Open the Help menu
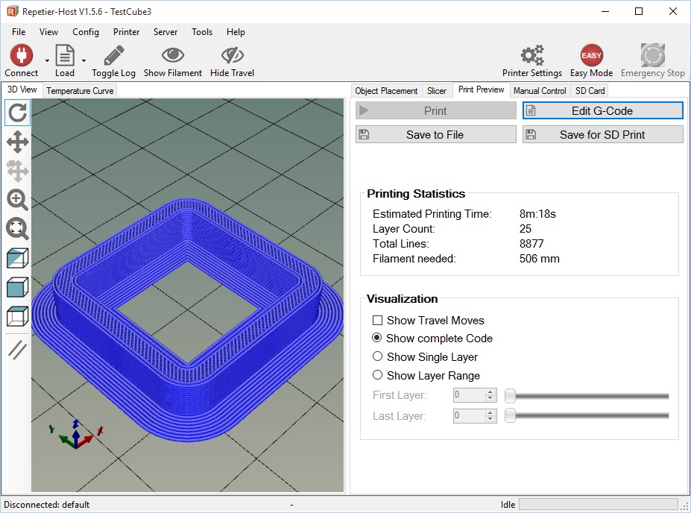 [x=236, y=32]
